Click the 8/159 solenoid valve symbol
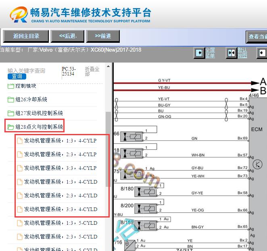 pyautogui.click(x=146, y=226)
